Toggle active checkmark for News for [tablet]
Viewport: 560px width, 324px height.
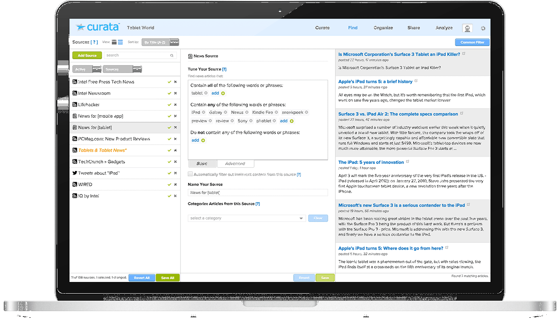pos(169,128)
